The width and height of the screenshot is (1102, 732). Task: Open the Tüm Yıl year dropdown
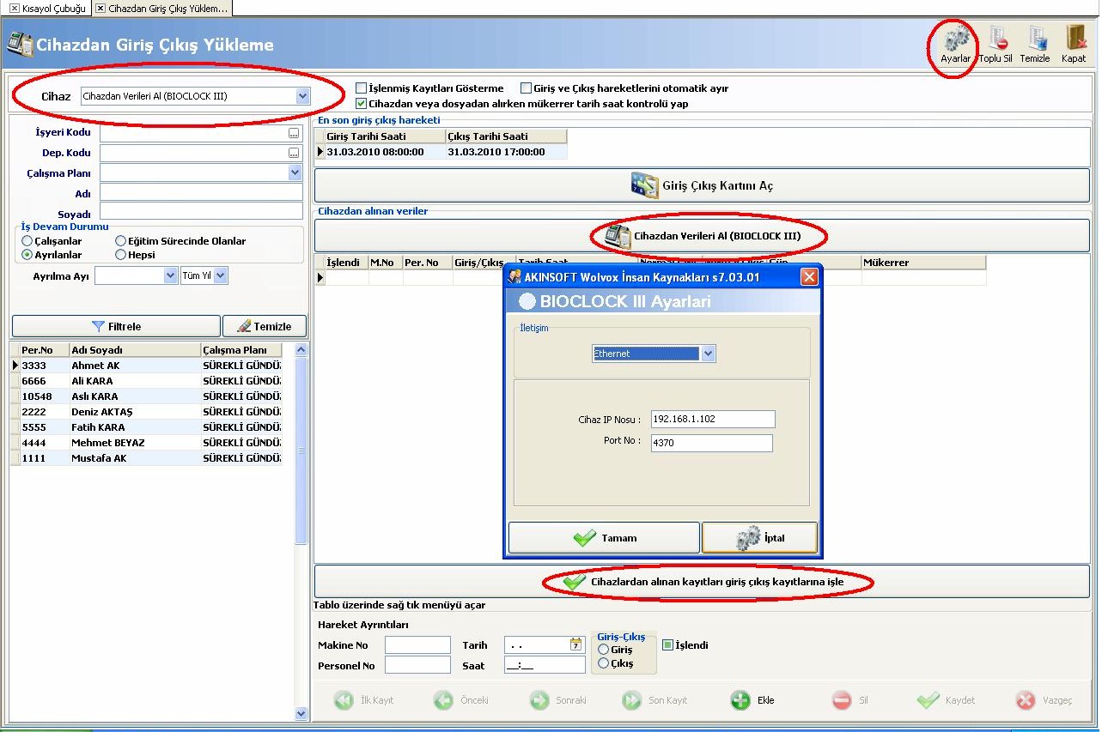click(x=221, y=275)
